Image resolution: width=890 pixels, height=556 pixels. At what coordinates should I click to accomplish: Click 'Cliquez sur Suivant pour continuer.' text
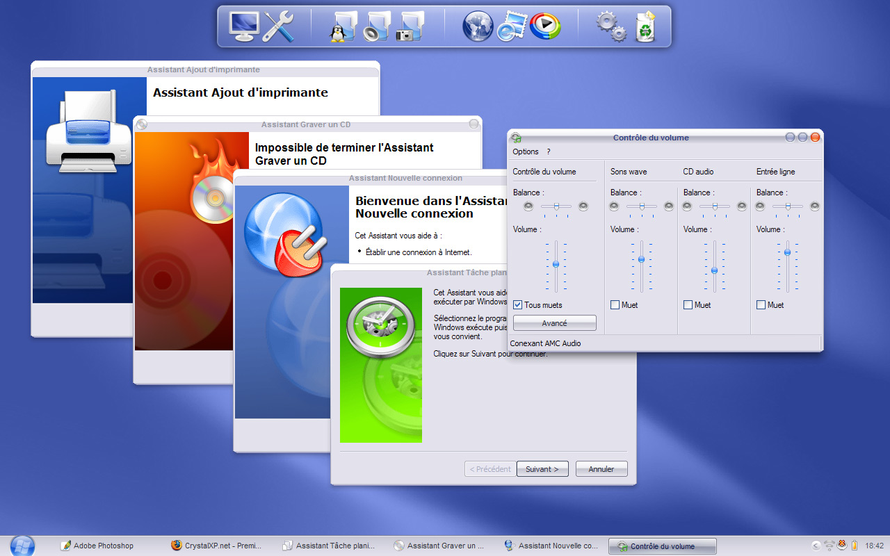490,354
